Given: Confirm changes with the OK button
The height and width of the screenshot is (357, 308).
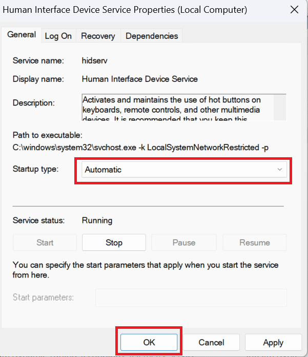Looking at the screenshot, I should (149, 342).
